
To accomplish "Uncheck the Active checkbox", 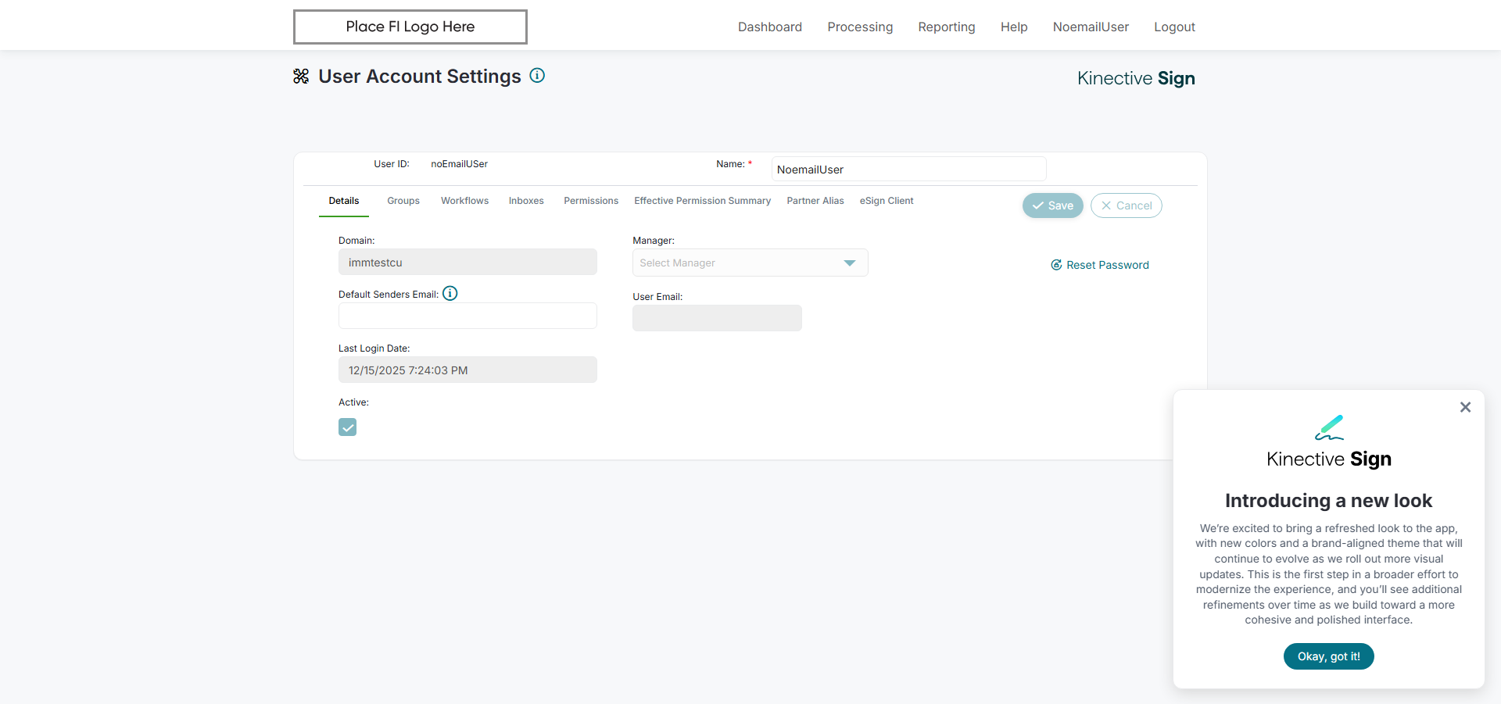I will (x=347, y=427).
